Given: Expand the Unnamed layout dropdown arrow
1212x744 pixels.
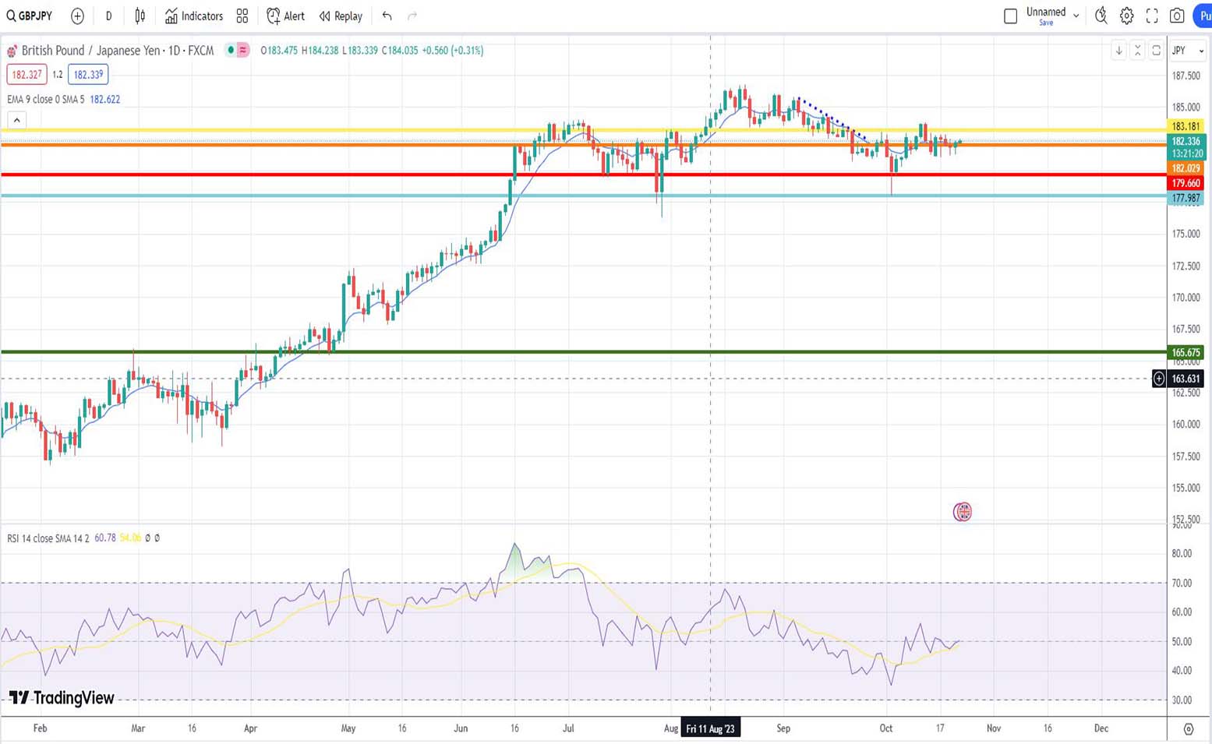Looking at the screenshot, I should 1076,16.
